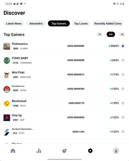Open the profile avatar icon
Screen dimensions: 129x161
point(116,151)
